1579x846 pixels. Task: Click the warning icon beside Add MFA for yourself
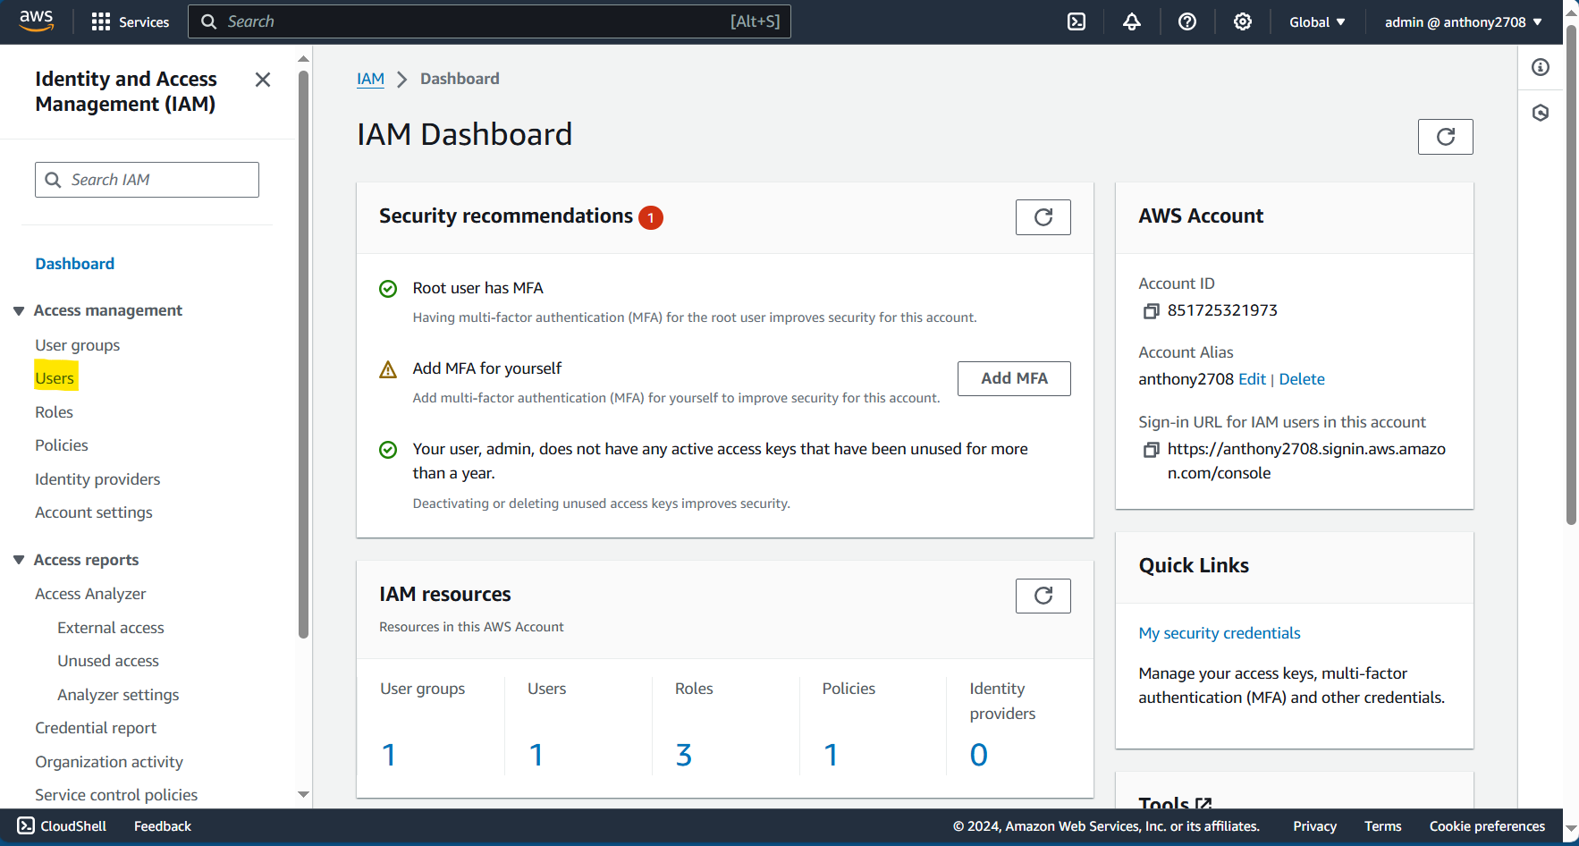(x=388, y=369)
